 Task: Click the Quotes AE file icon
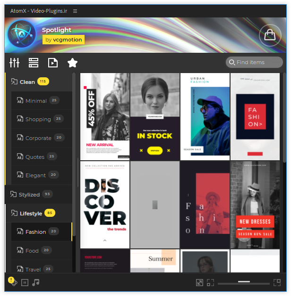pos(20,156)
